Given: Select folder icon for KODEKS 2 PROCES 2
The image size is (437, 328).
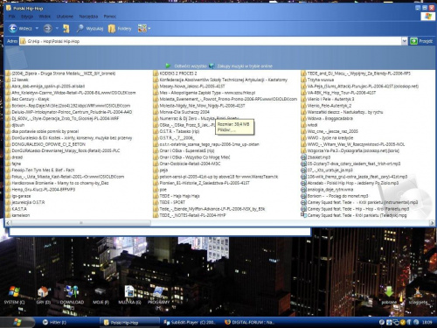Looking at the screenshot, I should (156, 73).
